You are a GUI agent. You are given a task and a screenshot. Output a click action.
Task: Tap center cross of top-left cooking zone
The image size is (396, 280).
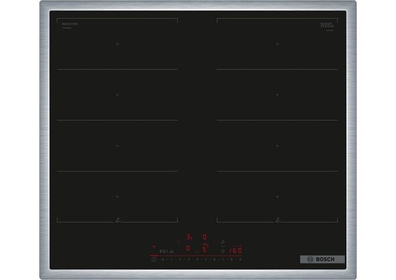(x=117, y=44)
